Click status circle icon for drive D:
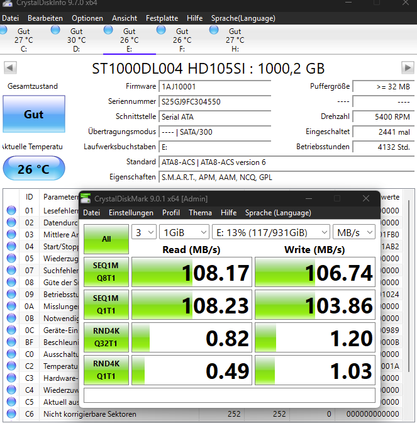417x423 pixels. 55,30
